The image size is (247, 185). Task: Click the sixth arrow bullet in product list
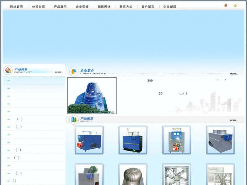[x=8, y=119]
